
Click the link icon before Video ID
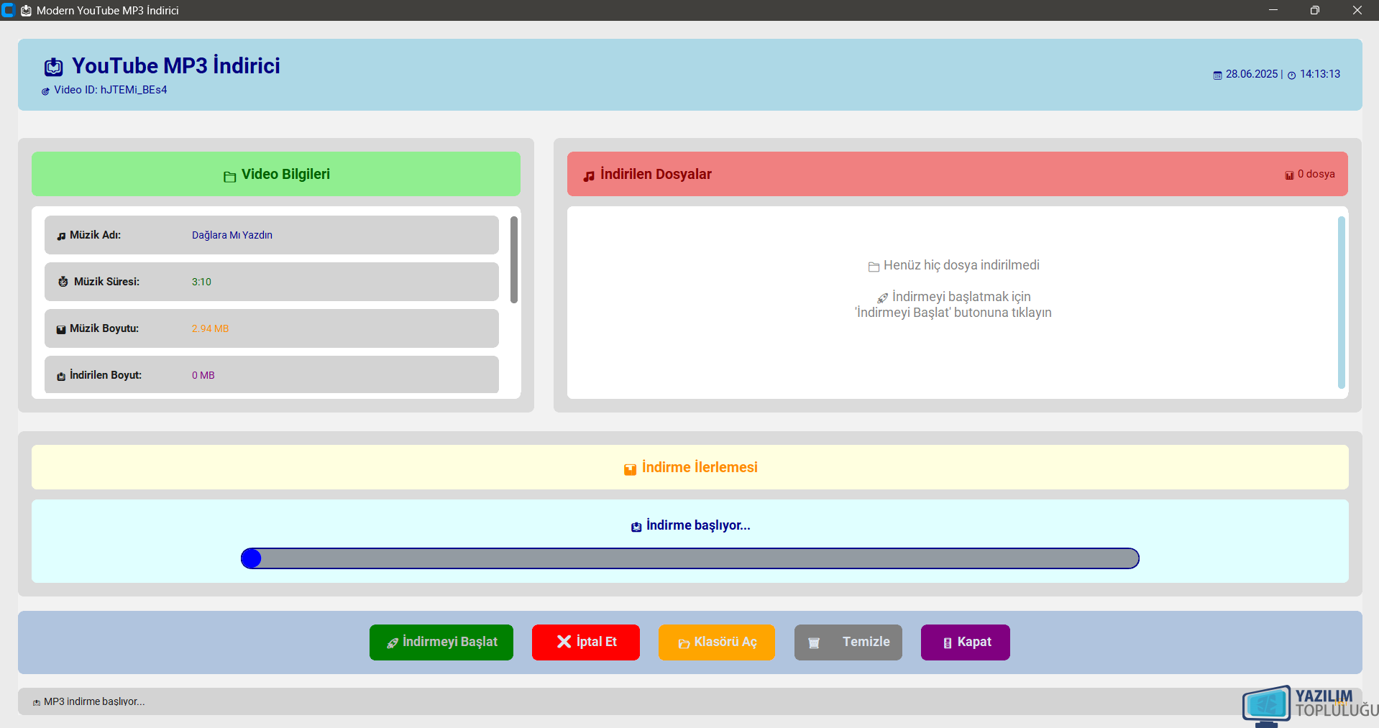pyautogui.click(x=45, y=91)
